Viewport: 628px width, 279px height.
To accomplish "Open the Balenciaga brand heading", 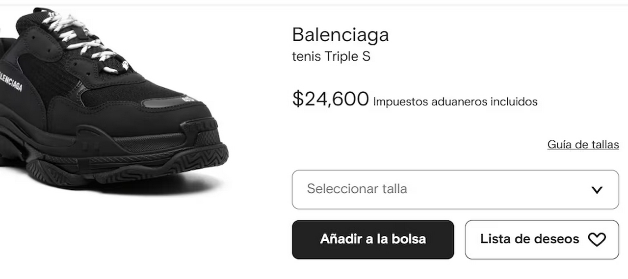I will point(340,35).
